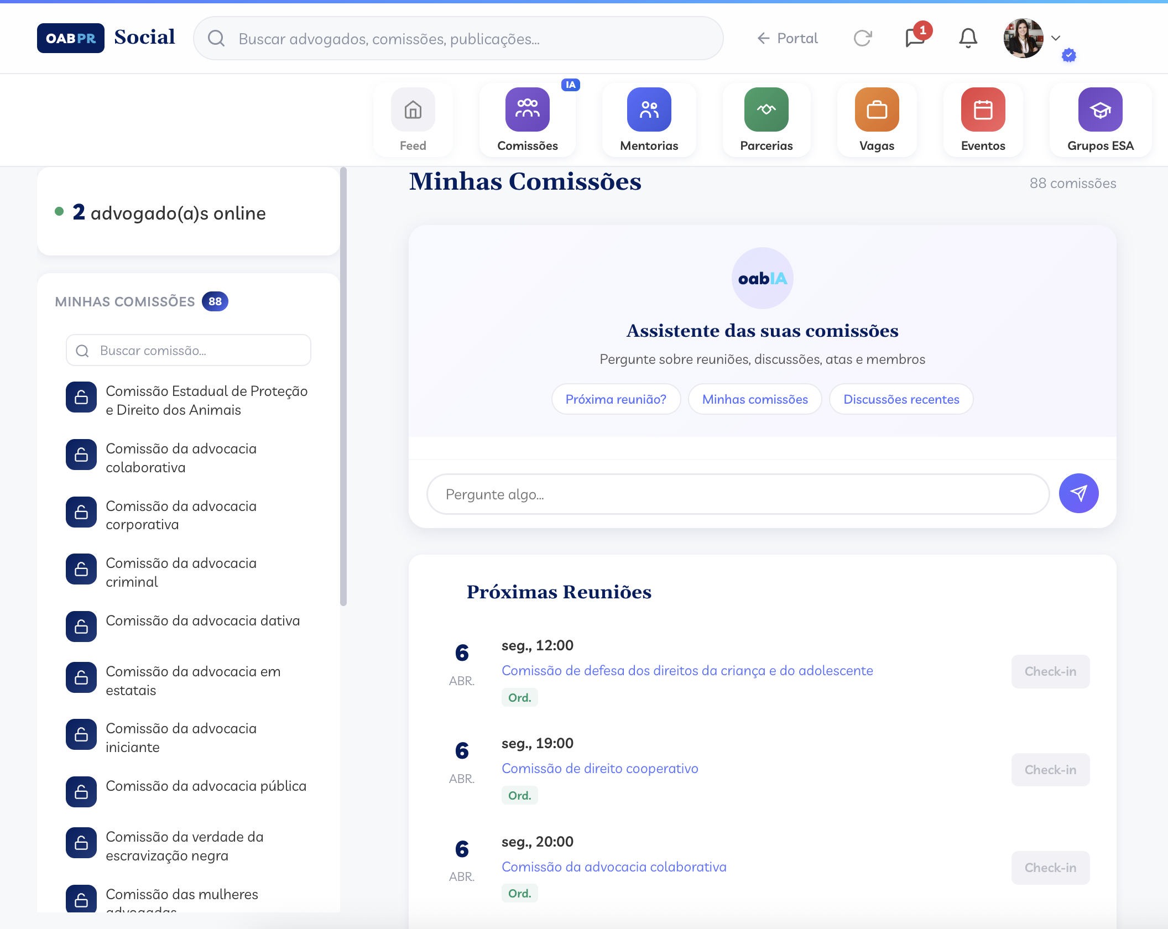Viewport: 1168px width, 929px height.
Task: Open the Feed section
Action: (413, 118)
